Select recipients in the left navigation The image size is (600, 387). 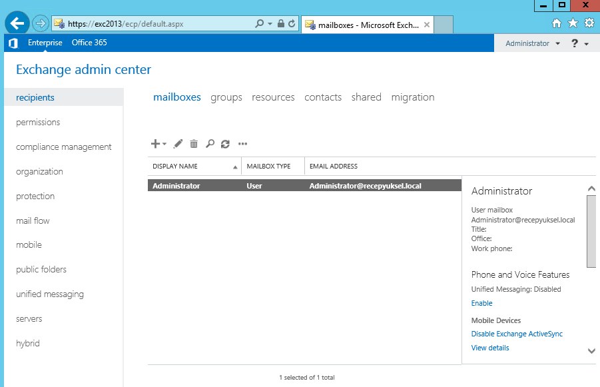tap(63, 97)
